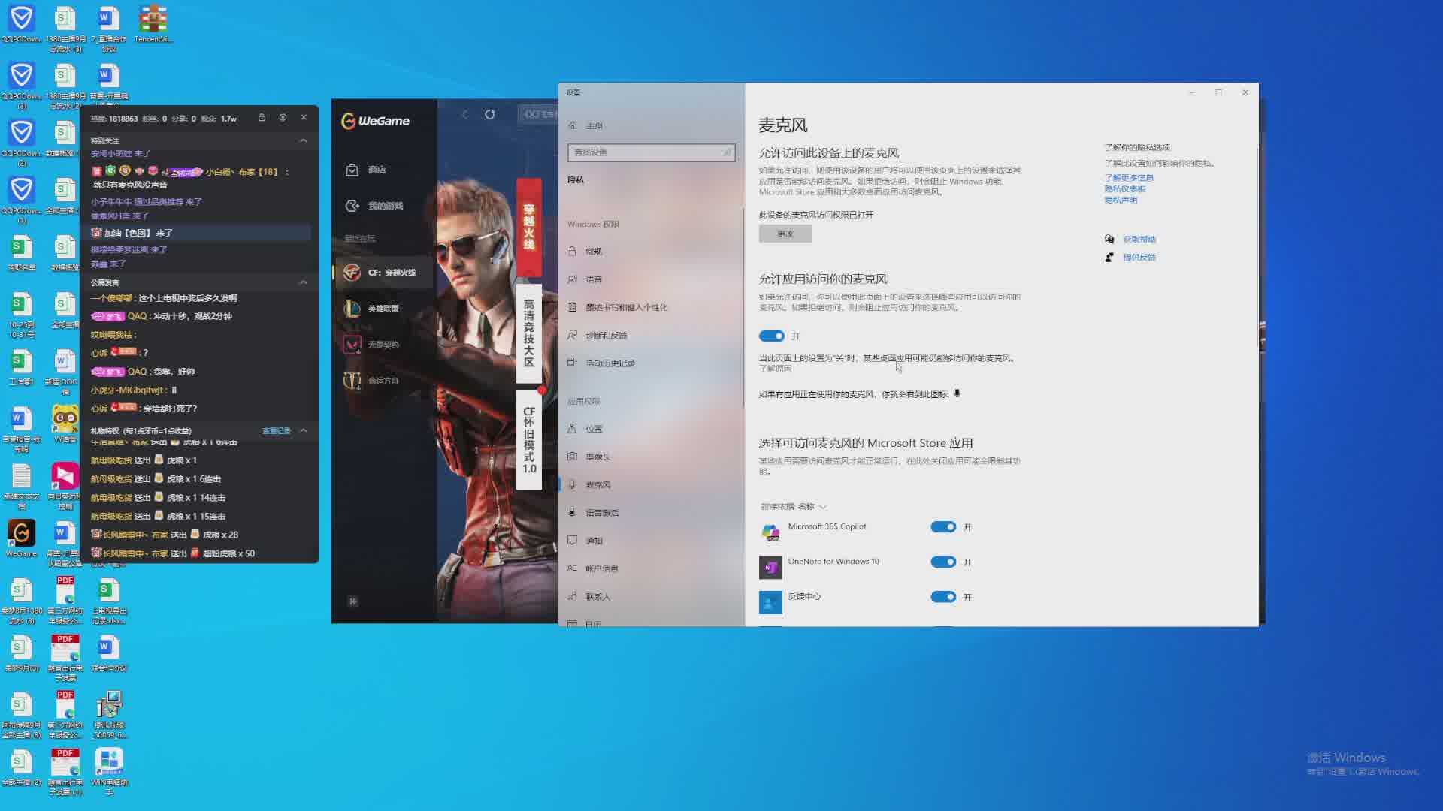1443x811 pixels.
Task: Collapse the 特别关注 section chevron
Action: (303, 140)
